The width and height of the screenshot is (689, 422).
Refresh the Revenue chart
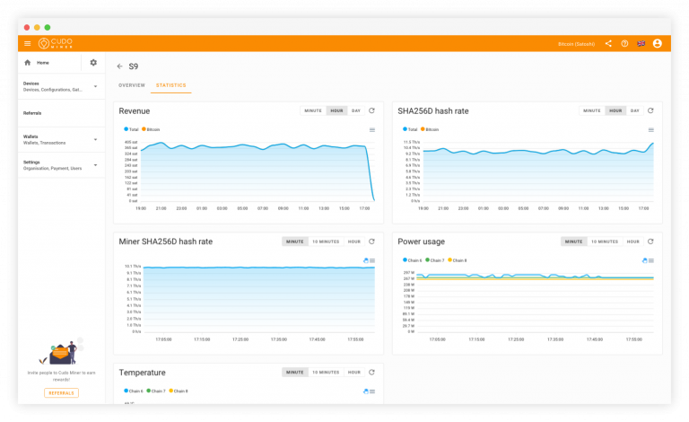(371, 110)
